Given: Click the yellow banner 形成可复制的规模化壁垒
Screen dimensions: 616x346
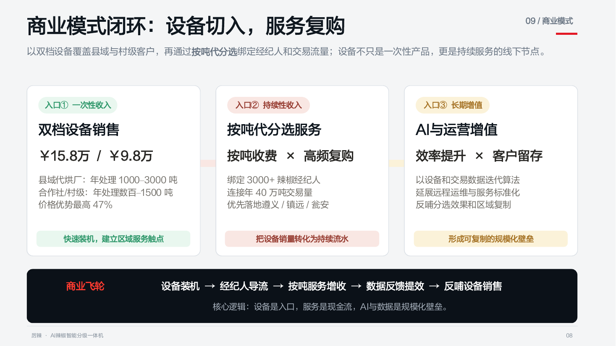Looking at the screenshot, I should 491,239.
